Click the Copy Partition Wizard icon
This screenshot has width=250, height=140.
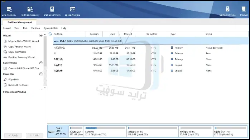5,46
